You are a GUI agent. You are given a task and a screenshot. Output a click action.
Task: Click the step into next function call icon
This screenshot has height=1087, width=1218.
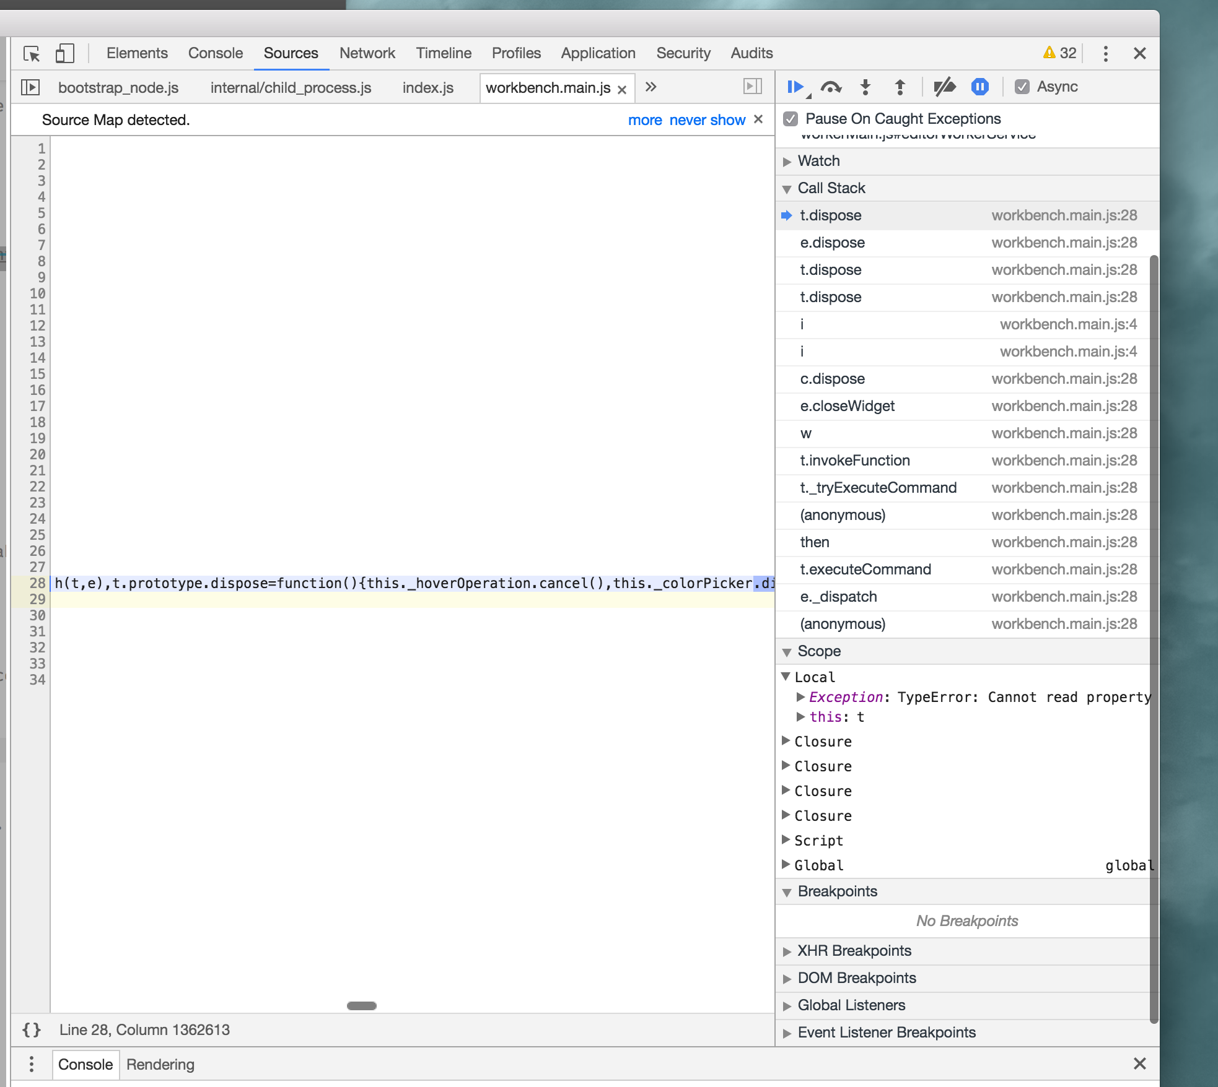(865, 87)
